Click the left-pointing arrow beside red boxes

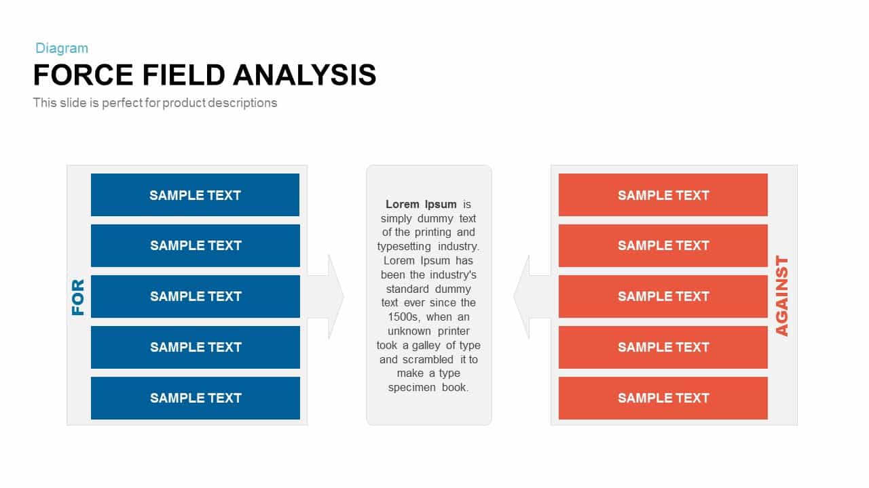[x=532, y=297]
